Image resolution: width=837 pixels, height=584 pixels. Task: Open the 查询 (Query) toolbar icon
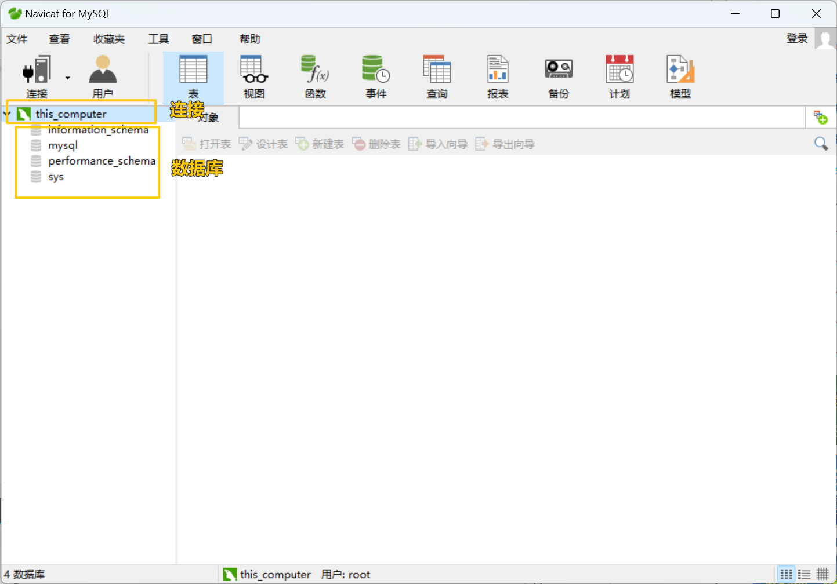(x=437, y=75)
